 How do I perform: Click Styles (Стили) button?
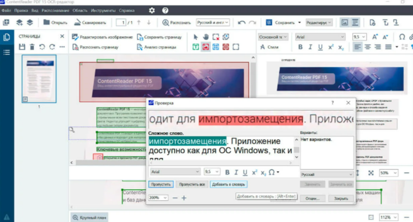[x=269, y=47]
